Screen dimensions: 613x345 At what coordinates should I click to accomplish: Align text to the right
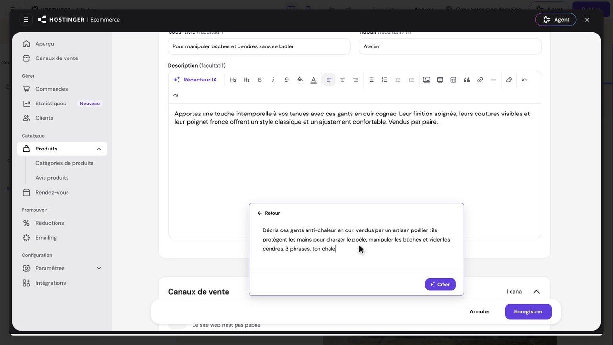click(x=356, y=80)
